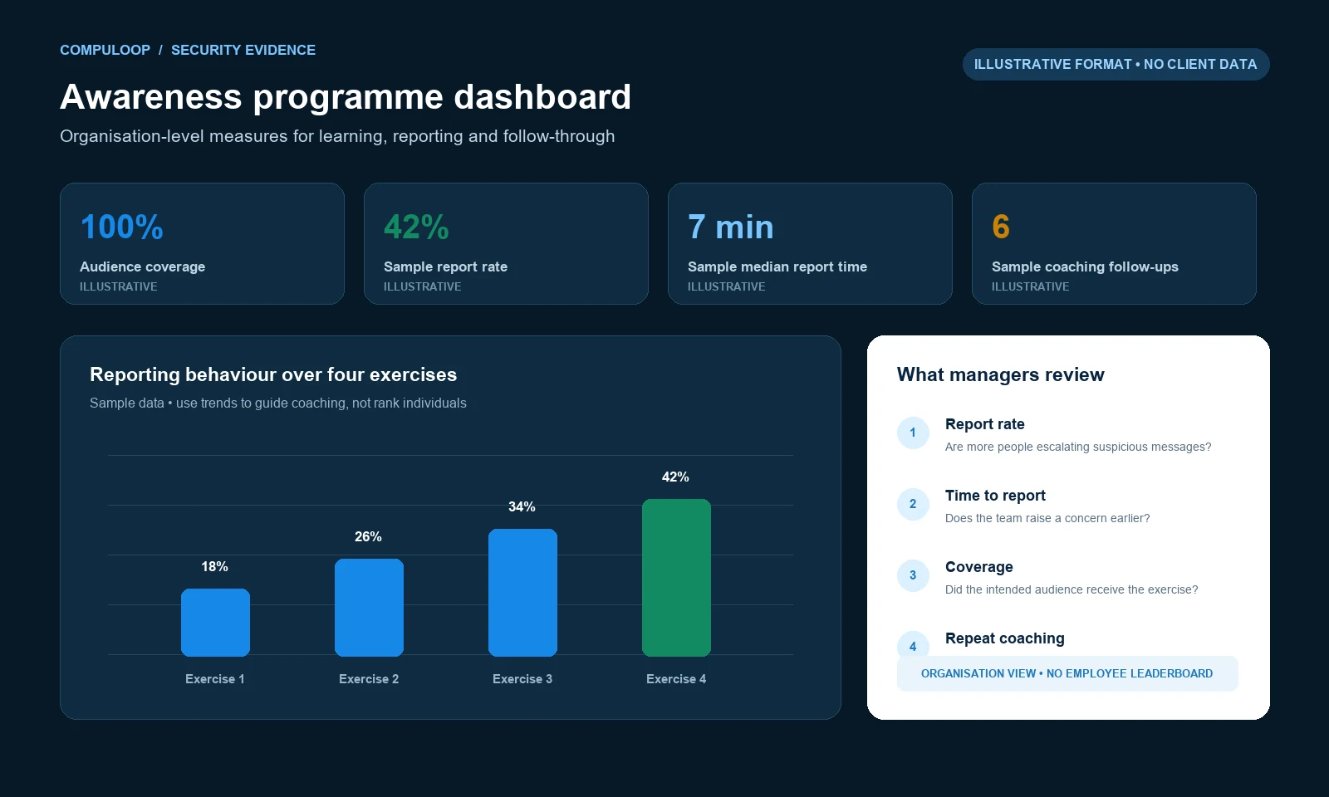Click ILLUSTRATIVE label under Audience coverage
The width and height of the screenshot is (1329, 797).
point(119,286)
